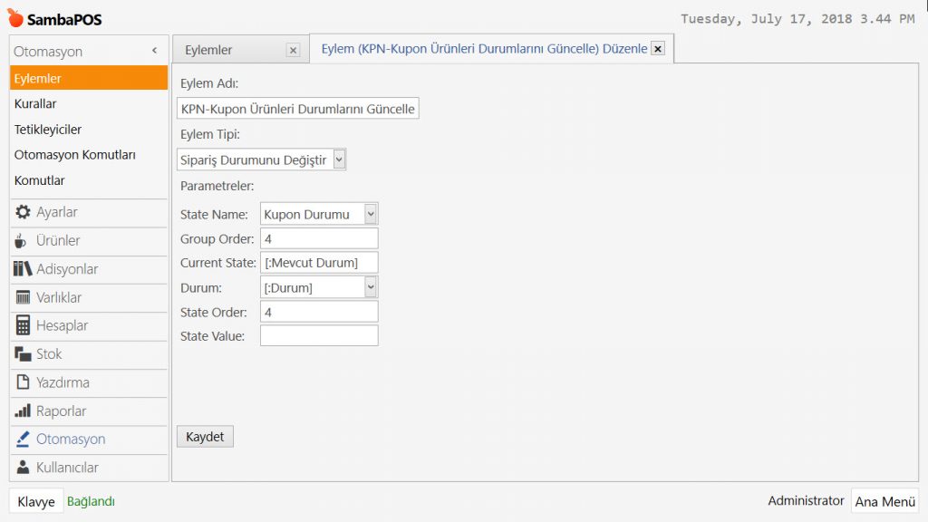Close the Eylem Düzenle tab
Image resolution: width=928 pixels, height=522 pixels.
click(658, 49)
